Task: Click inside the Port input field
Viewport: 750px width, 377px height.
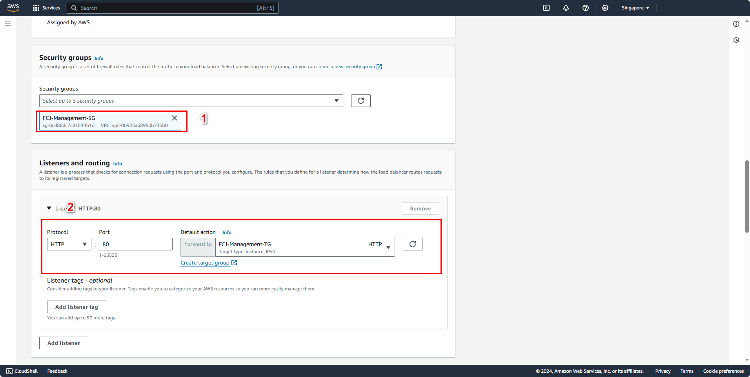Action: click(136, 244)
